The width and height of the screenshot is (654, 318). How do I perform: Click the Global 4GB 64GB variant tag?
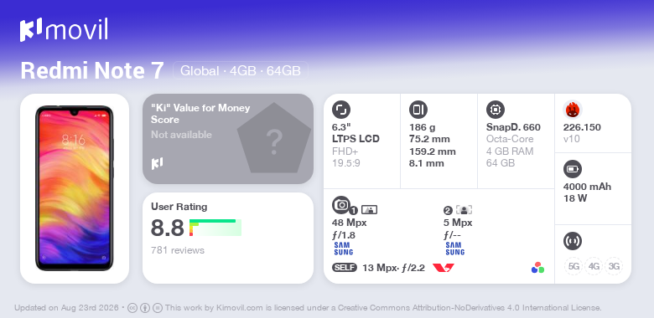pyautogui.click(x=241, y=70)
